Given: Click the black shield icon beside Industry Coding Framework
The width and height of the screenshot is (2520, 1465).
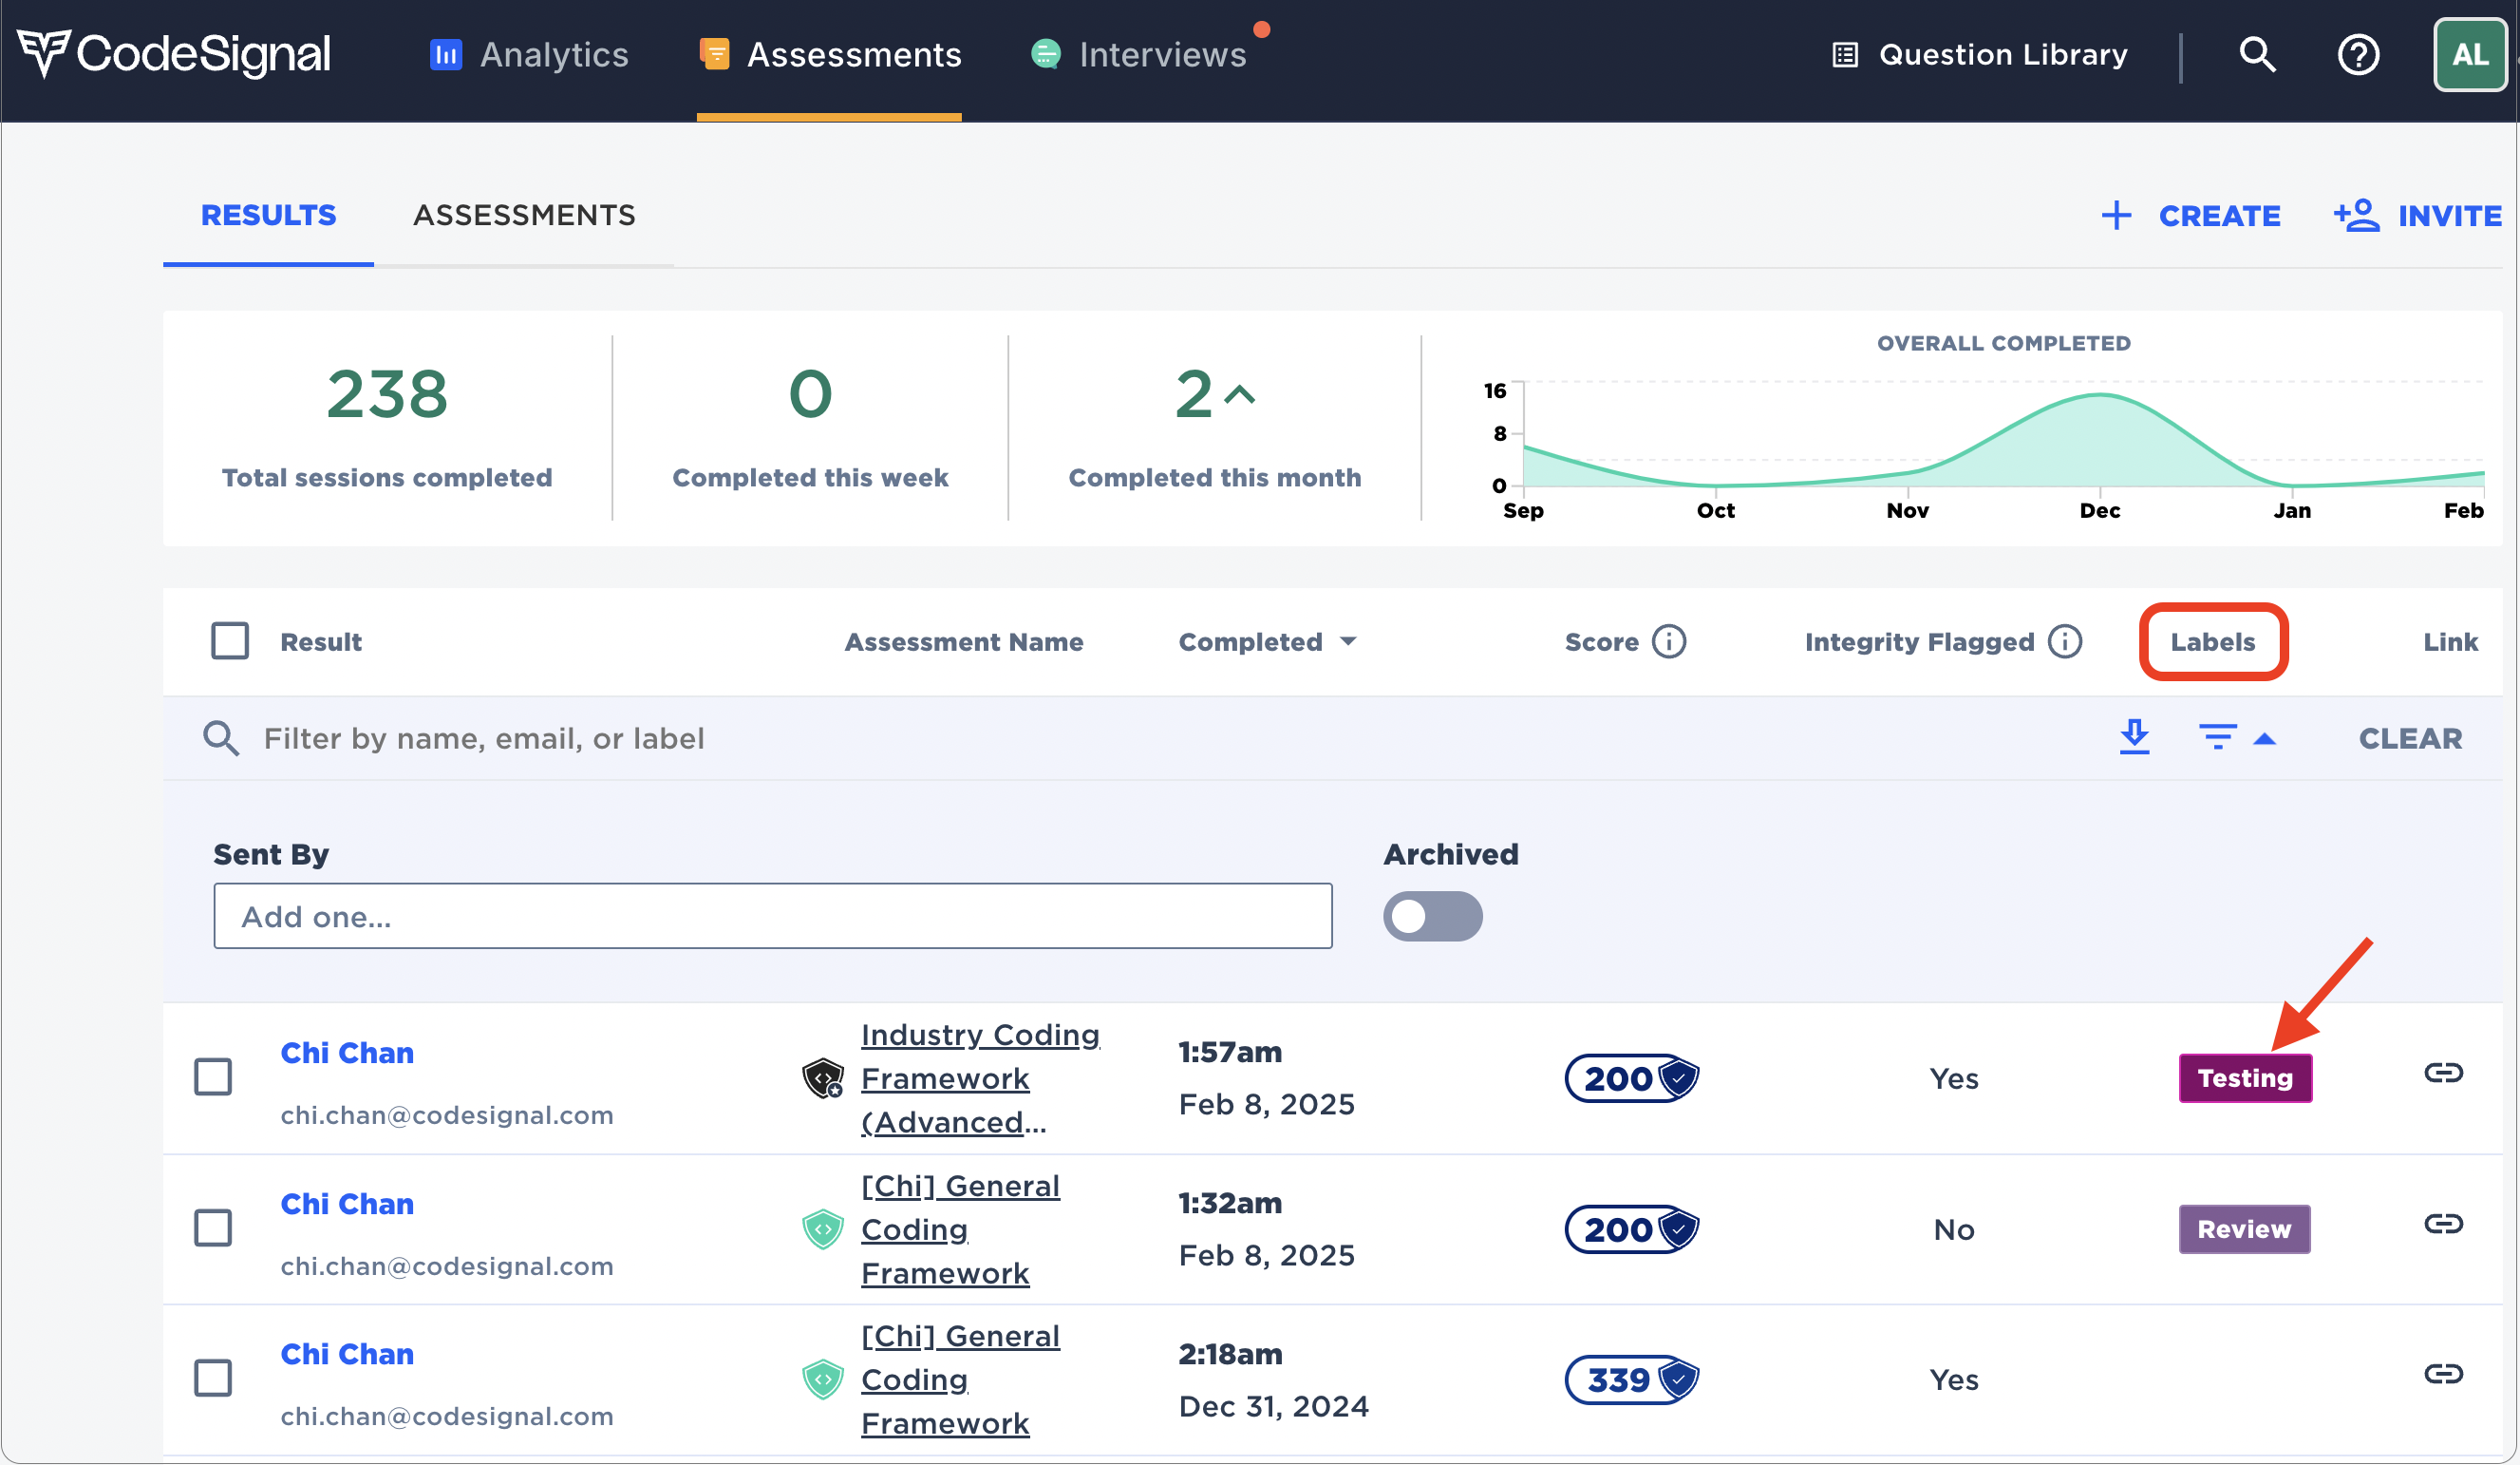Looking at the screenshot, I should click(x=822, y=1077).
